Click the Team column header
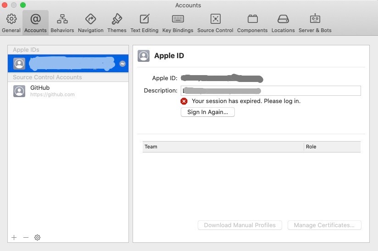This screenshot has height=251, width=378. point(223,147)
